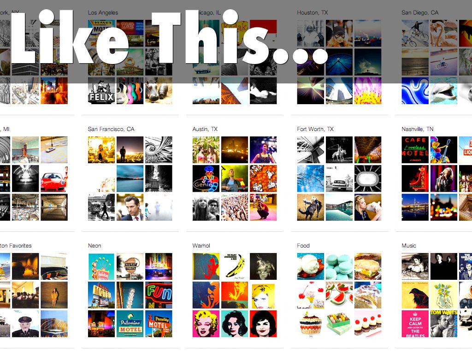Click the FUN neon sign thumbnail

[x=159, y=295]
